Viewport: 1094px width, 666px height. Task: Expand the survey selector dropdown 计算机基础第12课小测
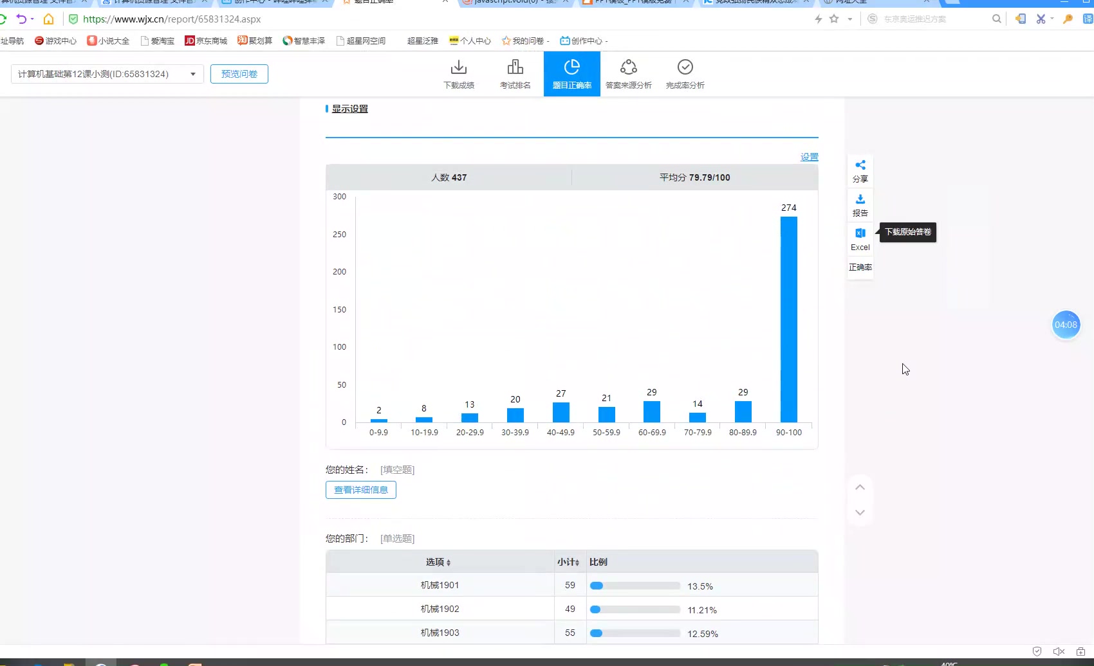pyautogui.click(x=107, y=74)
